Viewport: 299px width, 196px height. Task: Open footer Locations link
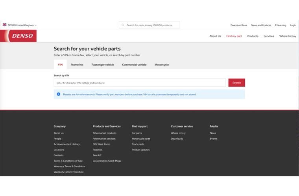click(x=59, y=150)
